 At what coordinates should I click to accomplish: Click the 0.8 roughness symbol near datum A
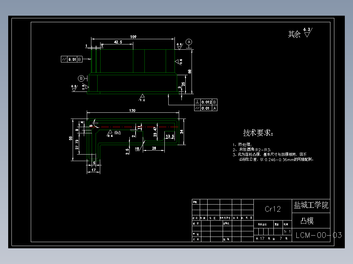pyautogui.click(x=179, y=45)
